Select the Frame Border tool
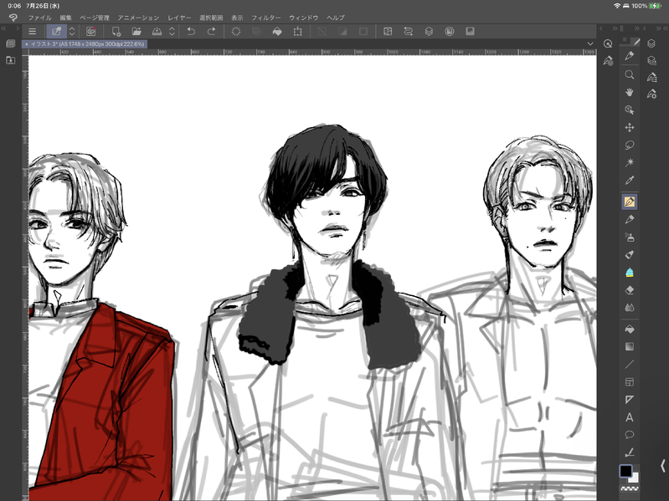This screenshot has height=501, width=669. coord(630,382)
